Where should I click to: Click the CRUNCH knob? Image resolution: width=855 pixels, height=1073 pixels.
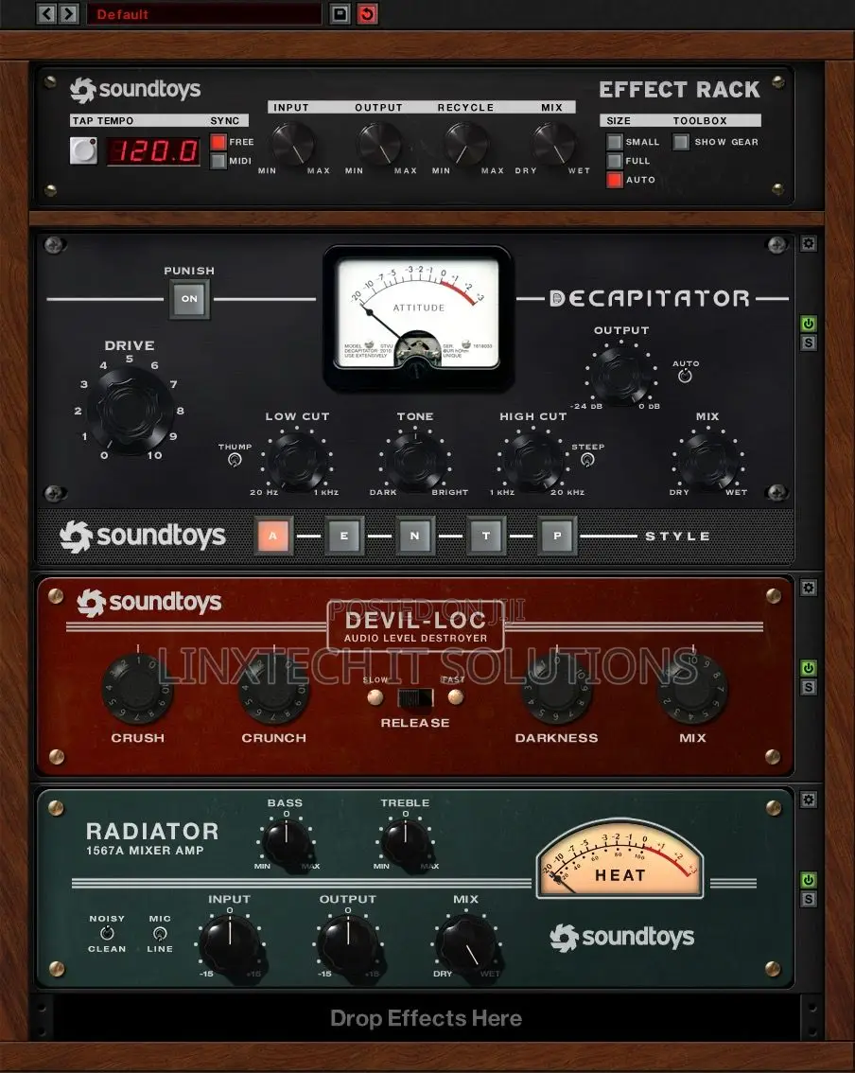click(x=273, y=689)
